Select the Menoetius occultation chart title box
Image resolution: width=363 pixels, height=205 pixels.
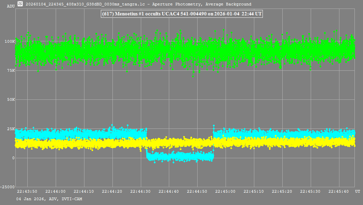[181, 14]
